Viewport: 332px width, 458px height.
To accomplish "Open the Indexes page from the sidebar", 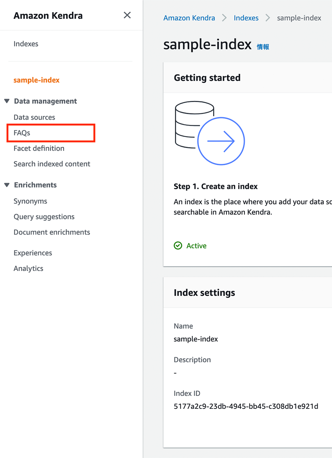I will pos(26,44).
